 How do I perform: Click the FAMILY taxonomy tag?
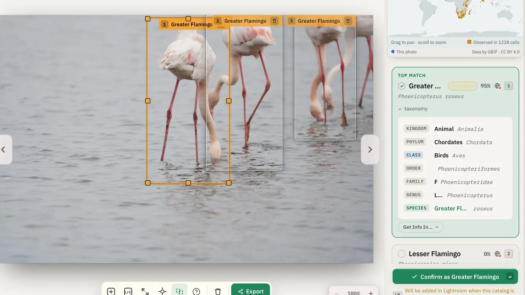415,181
